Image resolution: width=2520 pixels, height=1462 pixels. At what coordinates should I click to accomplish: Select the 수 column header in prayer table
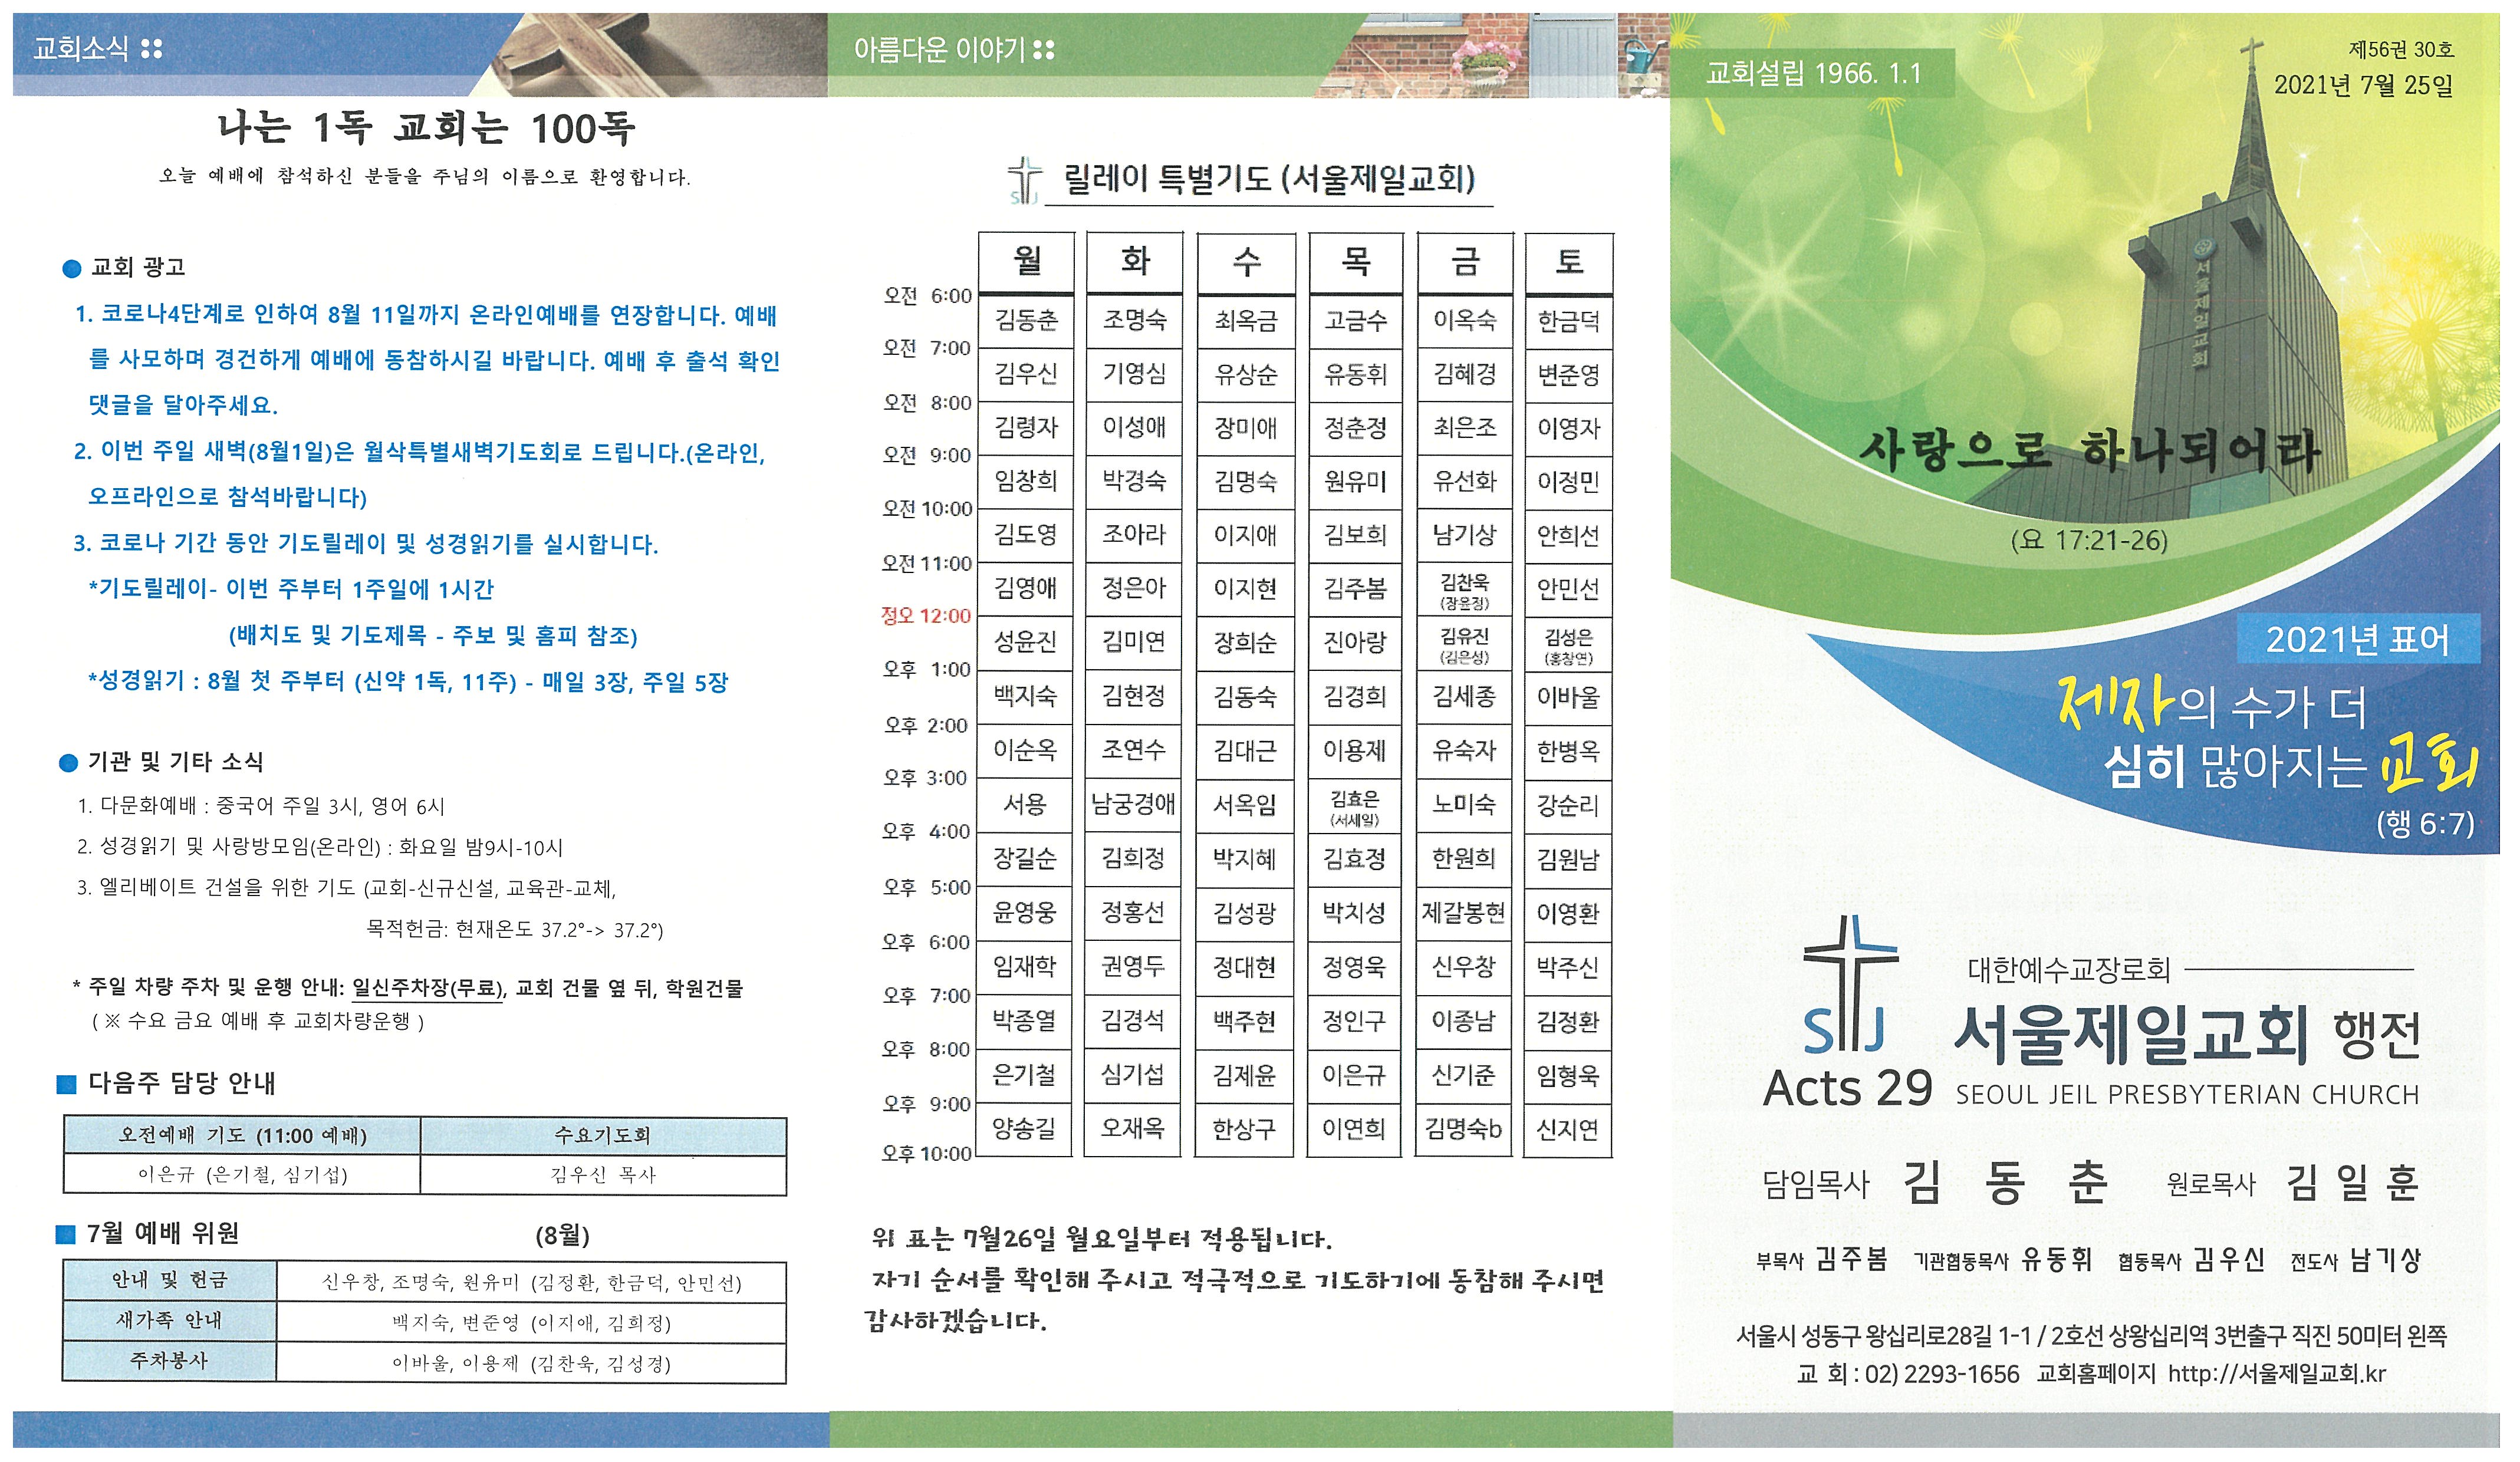pyautogui.click(x=1246, y=262)
